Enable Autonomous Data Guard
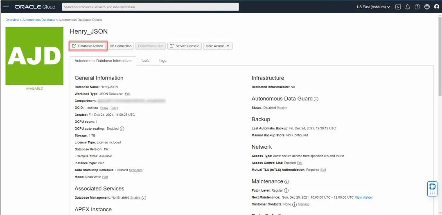The height and width of the screenshot is (215, 442). (282, 107)
